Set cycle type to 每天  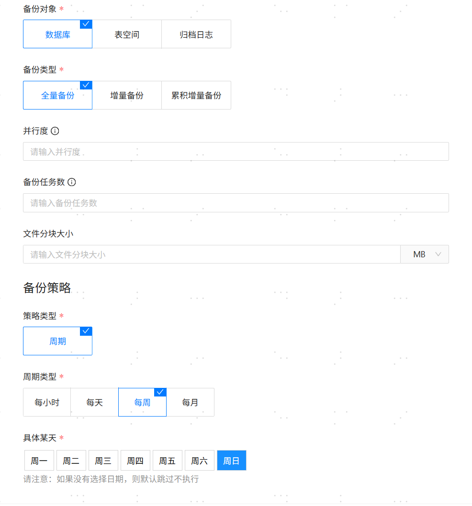94,403
